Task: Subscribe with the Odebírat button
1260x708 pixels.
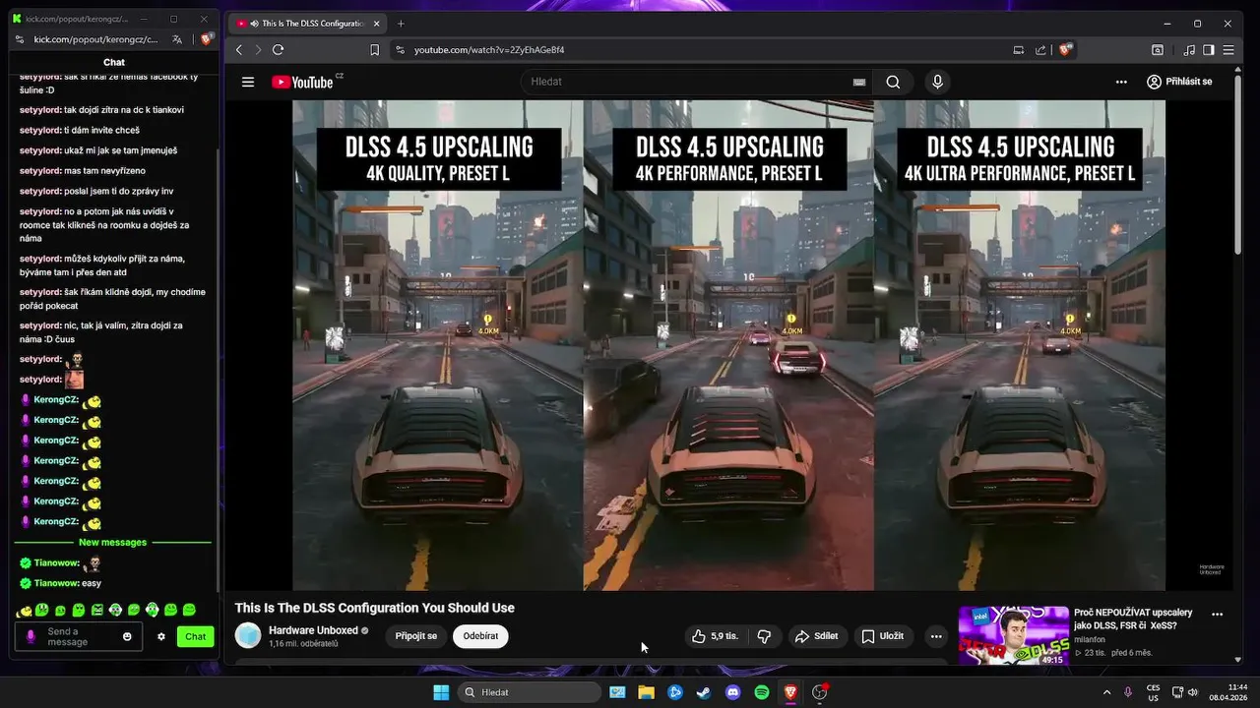Action: point(480,636)
